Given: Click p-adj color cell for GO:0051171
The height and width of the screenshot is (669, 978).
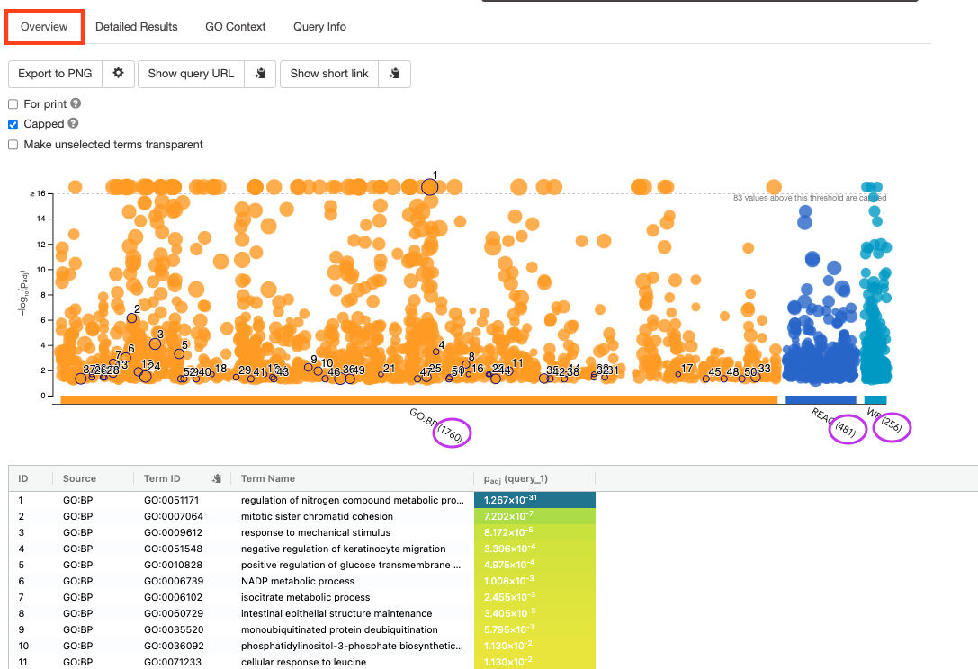Looking at the screenshot, I should pyautogui.click(x=534, y=500).
